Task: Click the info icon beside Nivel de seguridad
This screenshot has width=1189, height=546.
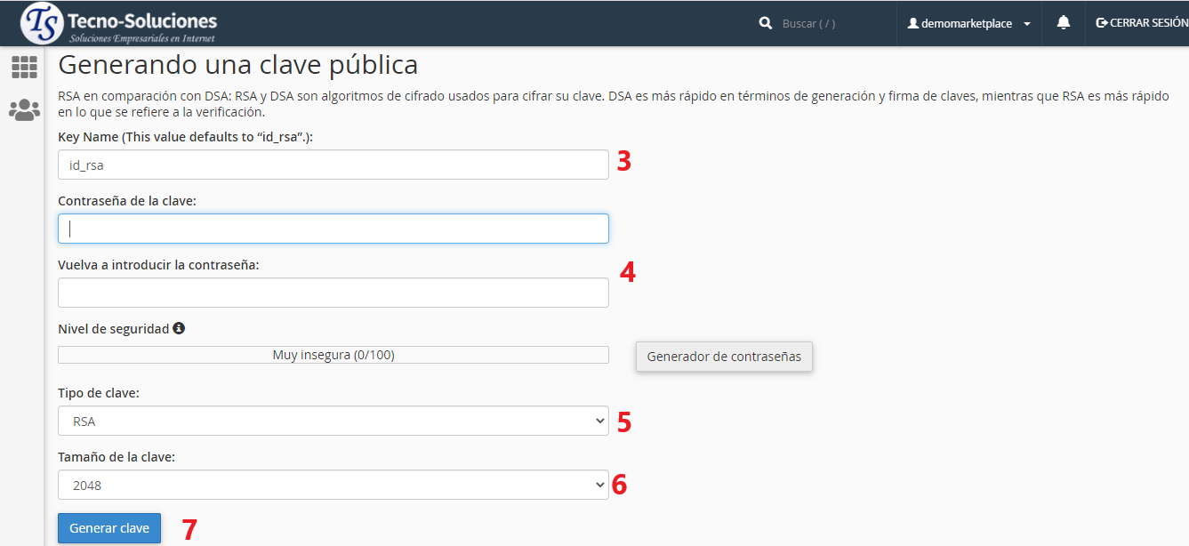Action: [179, 328]
